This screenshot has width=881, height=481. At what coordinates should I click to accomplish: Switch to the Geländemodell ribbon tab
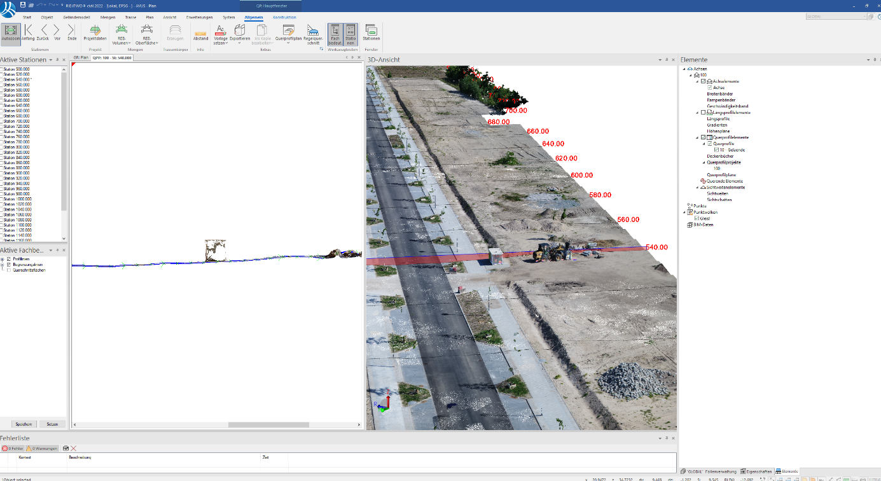click(x=76, y=17)
